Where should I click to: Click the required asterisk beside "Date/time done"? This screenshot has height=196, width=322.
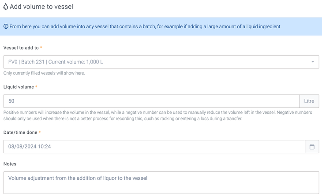[40, 132]
